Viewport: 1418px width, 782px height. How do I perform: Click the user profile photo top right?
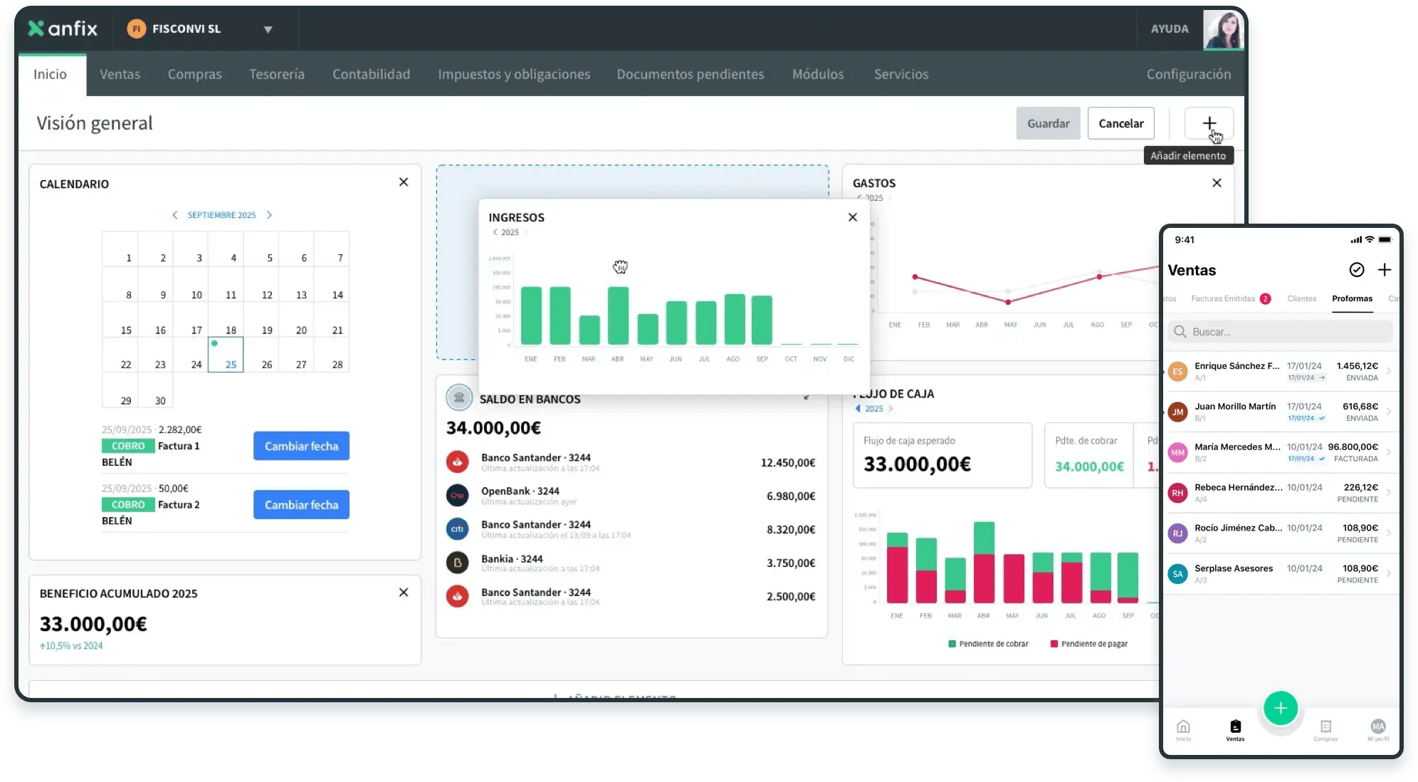point(1223,29)
